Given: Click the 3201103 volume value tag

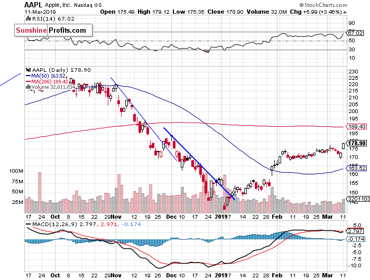Looking at the screenshot, I should [358, 199].
